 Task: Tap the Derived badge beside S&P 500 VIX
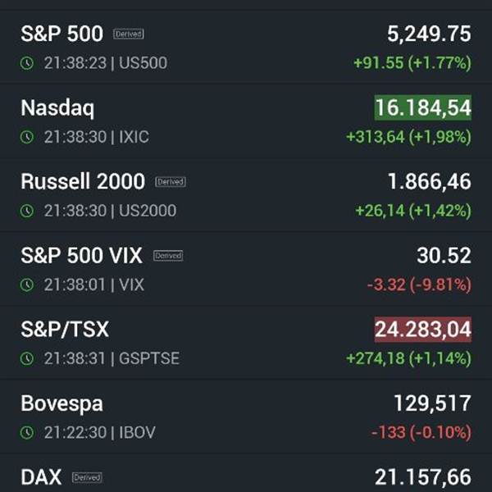(x=167, y=256)
